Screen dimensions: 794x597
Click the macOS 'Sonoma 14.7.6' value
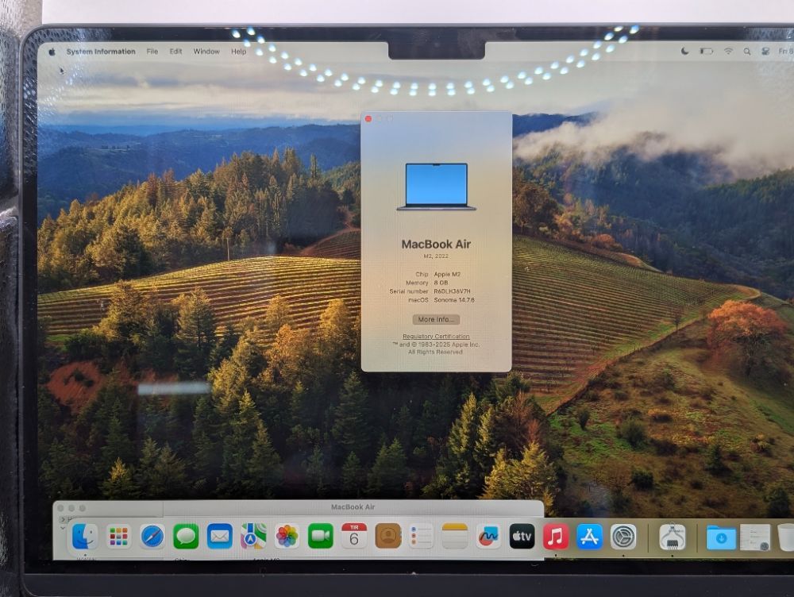(454, 300)
